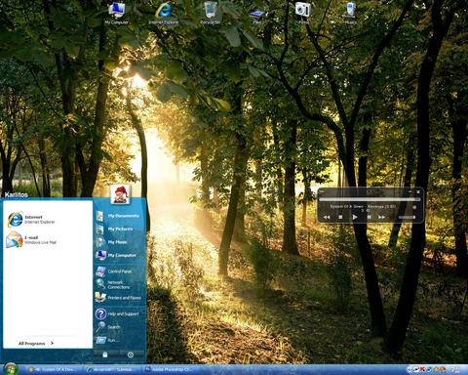Screen dimensions: 468x375
Task: Switch to System Of A Down taskbar button
Action: tap(53, 369)
